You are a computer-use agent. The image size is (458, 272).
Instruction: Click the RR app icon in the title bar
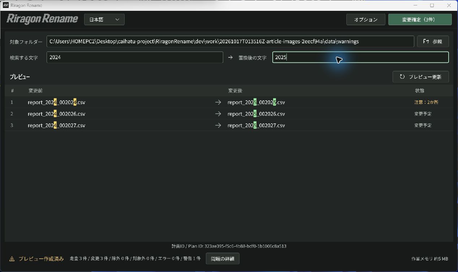(x=6, y=5)
